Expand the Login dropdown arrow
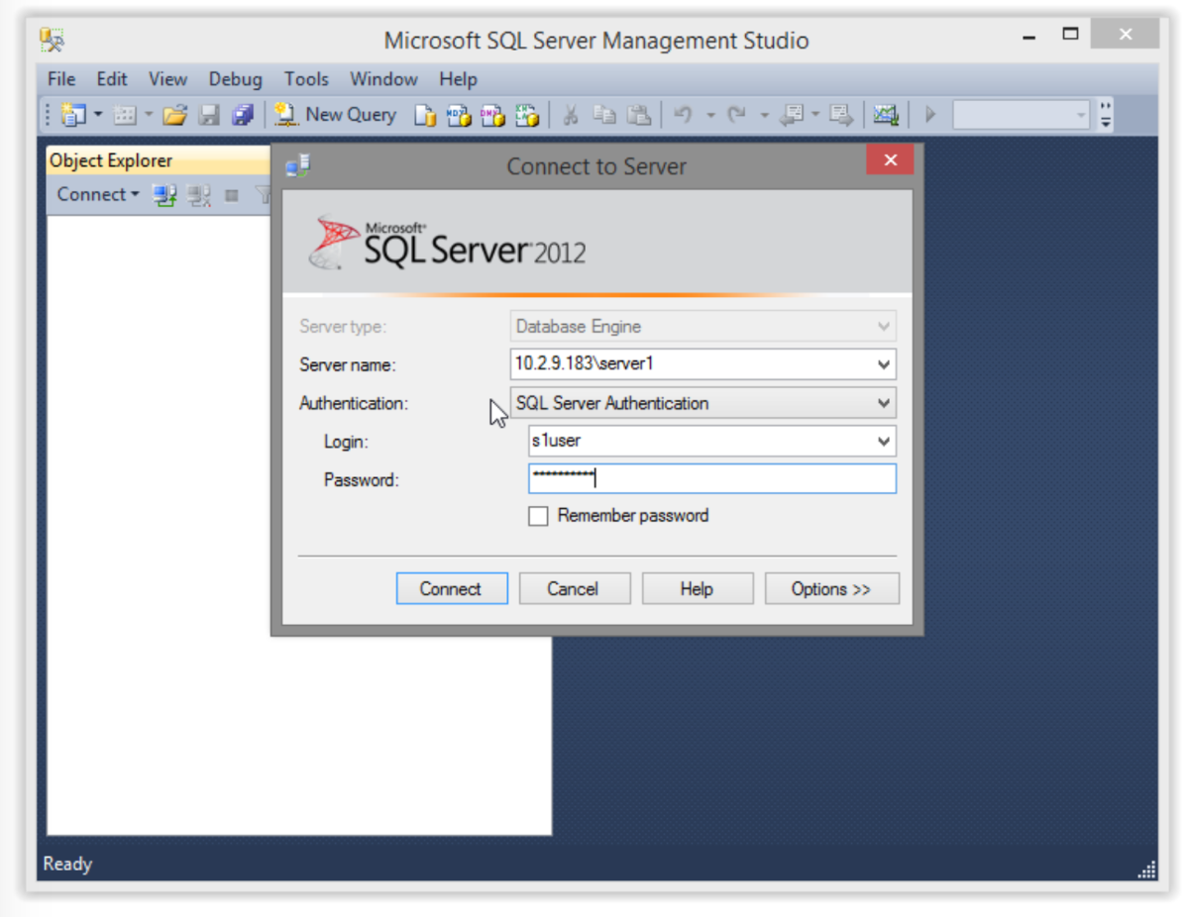This screenshot has height=917, width=1189. pyautogui.click(x=884, y=442)
